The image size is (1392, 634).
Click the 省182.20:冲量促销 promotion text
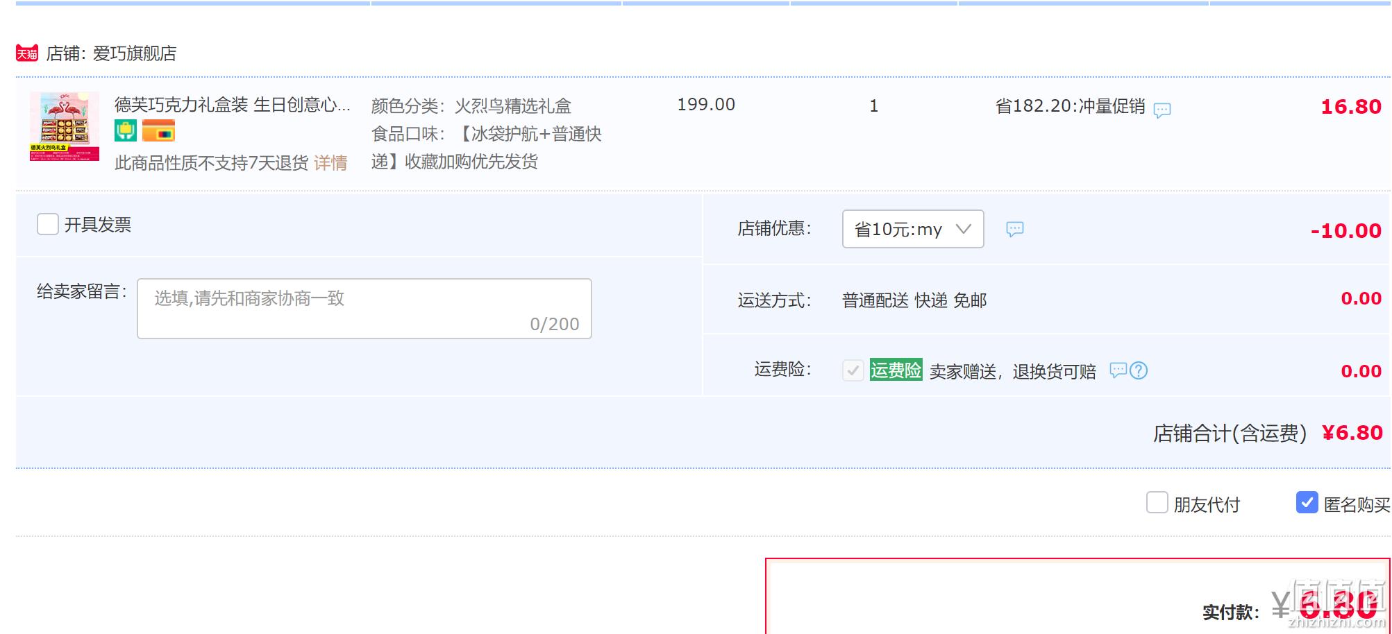point(1070,106)
